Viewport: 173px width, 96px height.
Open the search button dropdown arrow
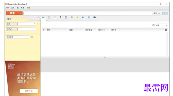[x=21, y=13]
